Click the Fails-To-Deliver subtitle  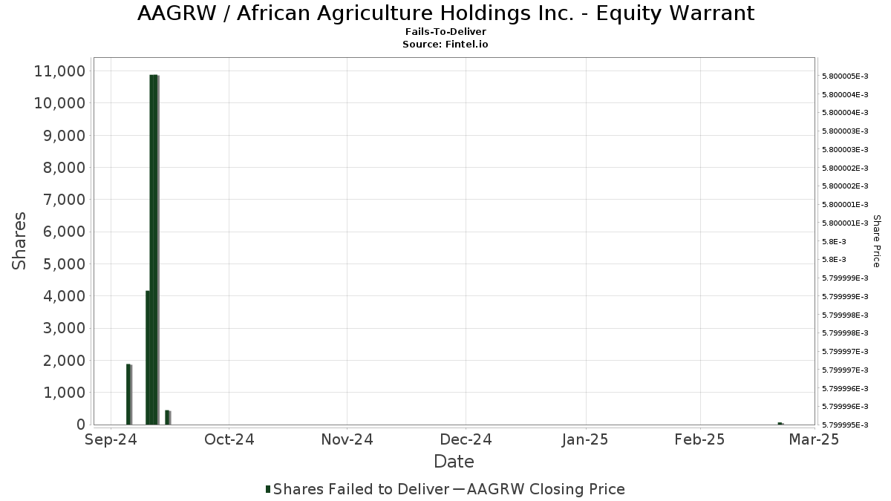click(x=446, y=33)
